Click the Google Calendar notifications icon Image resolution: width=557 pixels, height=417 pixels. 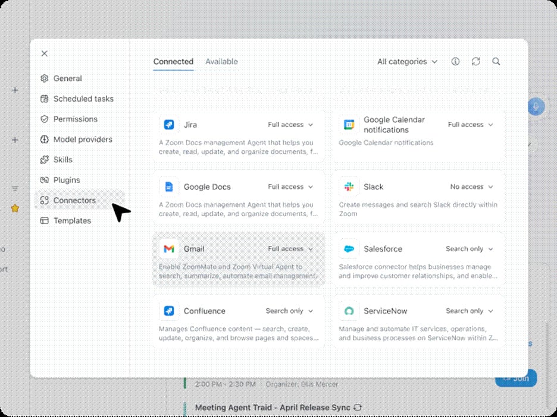pos(349,125)
